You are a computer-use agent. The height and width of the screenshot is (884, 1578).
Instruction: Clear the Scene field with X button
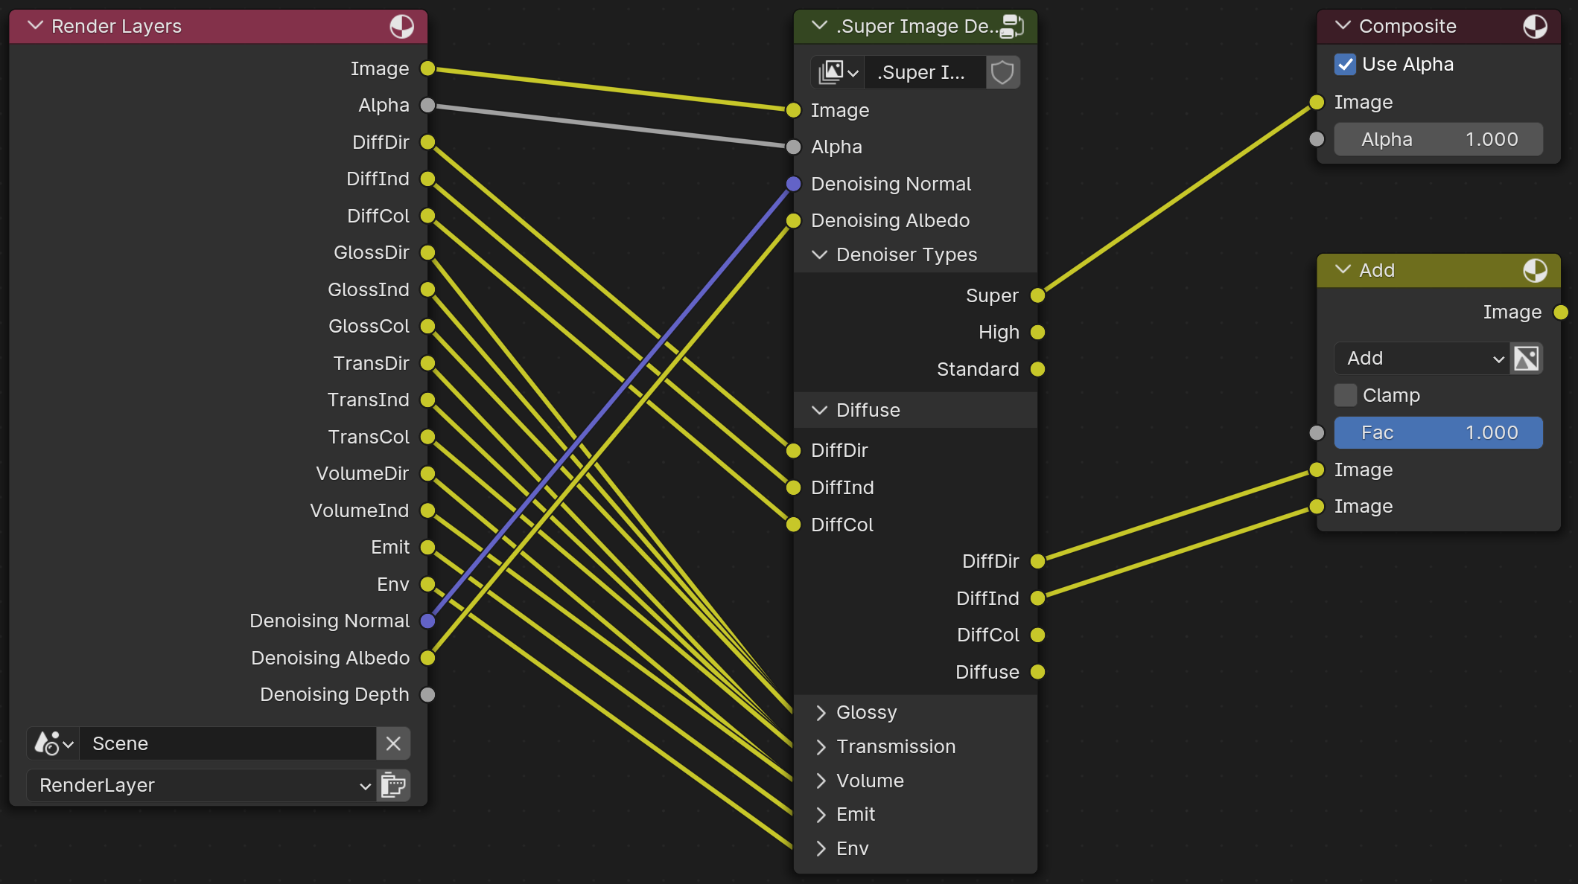pos(393,743)
